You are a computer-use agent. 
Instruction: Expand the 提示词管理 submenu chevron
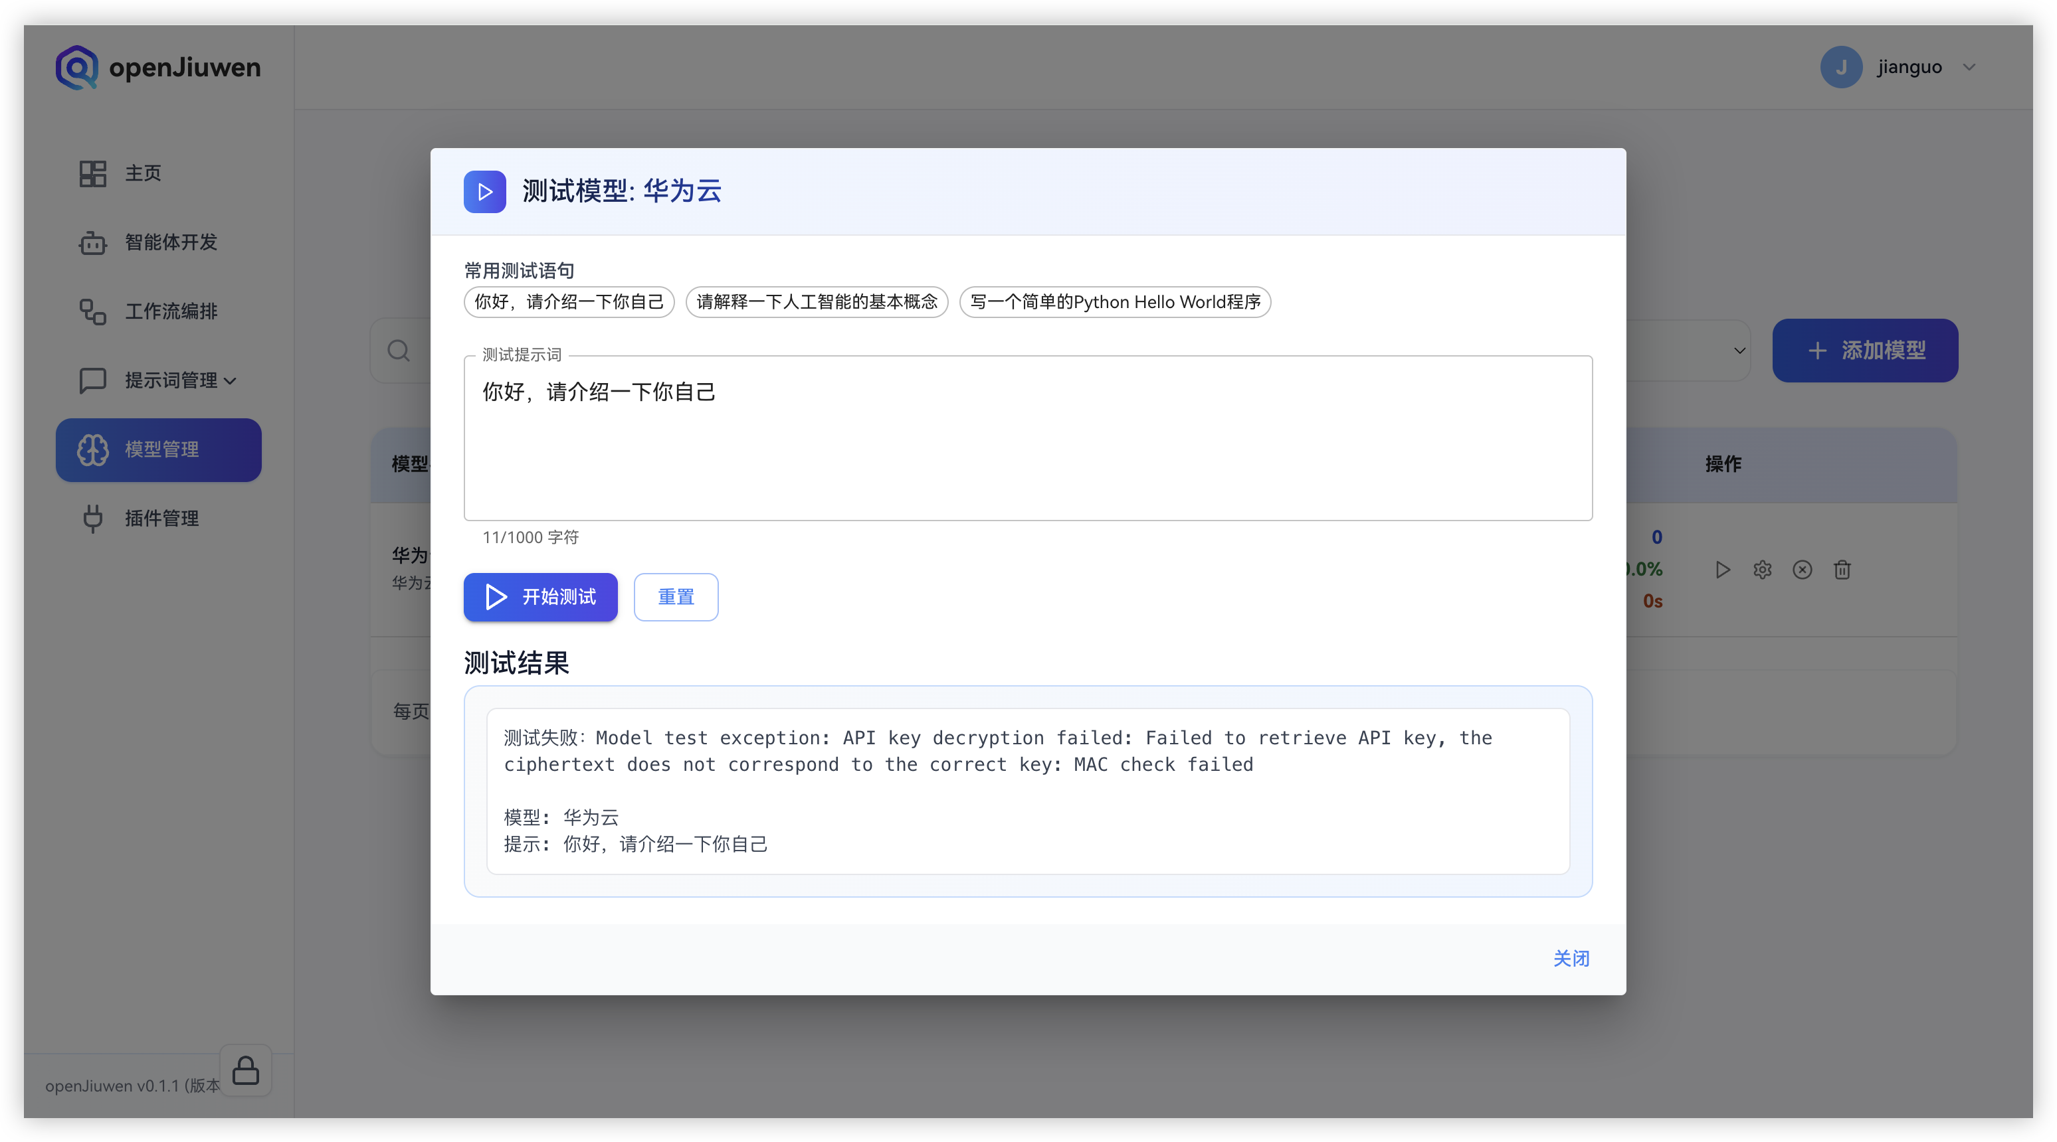click(231, 380)
